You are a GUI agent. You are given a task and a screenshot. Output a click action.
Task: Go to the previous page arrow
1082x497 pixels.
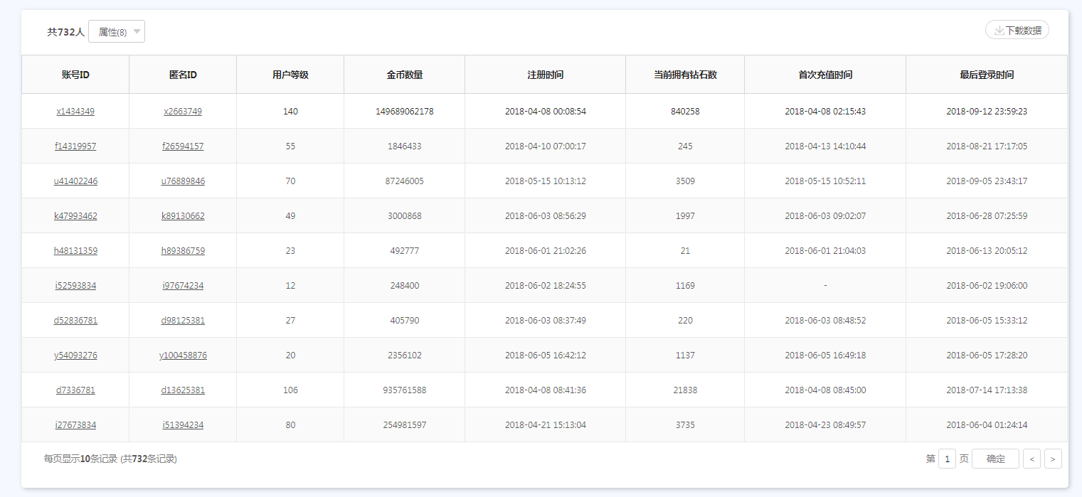tap(1031, 459)
